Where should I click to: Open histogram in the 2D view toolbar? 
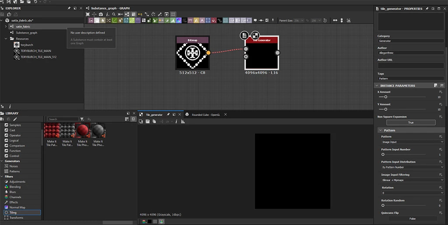point(183,122)
